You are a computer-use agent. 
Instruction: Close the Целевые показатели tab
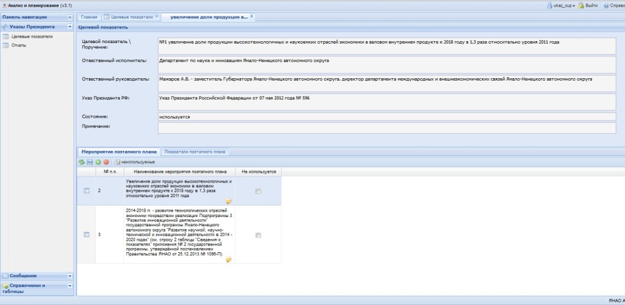coord(157,16)
